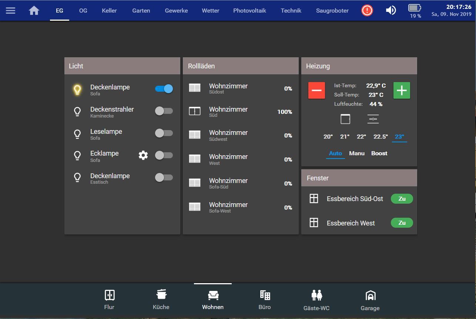Viewport: 476px width, 319px height.
Task: Open the Gewerke tab
Action: click(x=176, y=10)
